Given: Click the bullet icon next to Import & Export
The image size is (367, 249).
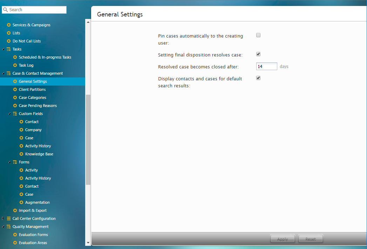Looking at the screenshot, I should pos(15,210).
